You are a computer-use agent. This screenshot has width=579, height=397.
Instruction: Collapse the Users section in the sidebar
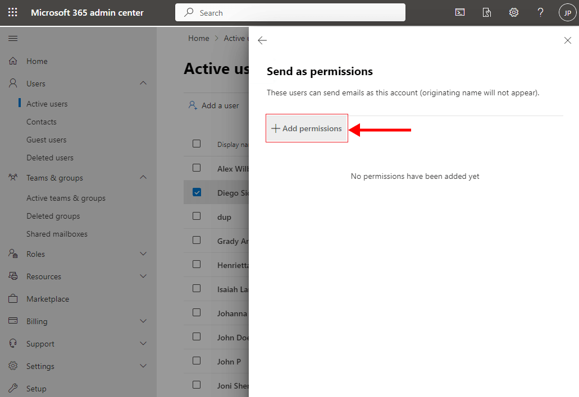click(143, 84)
